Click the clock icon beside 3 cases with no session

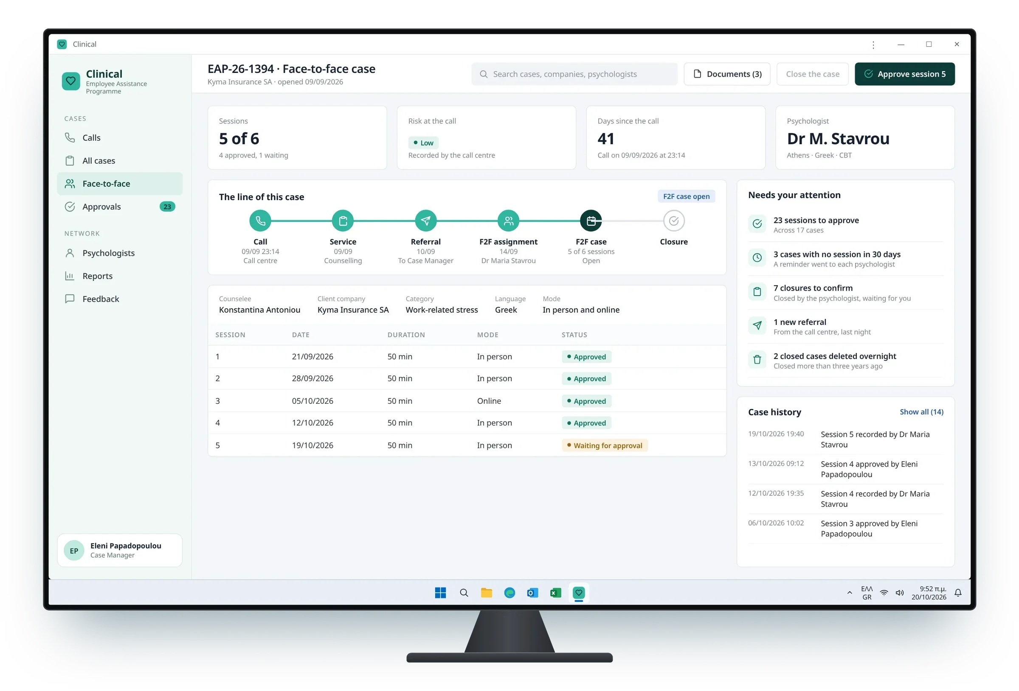(757, 257)
